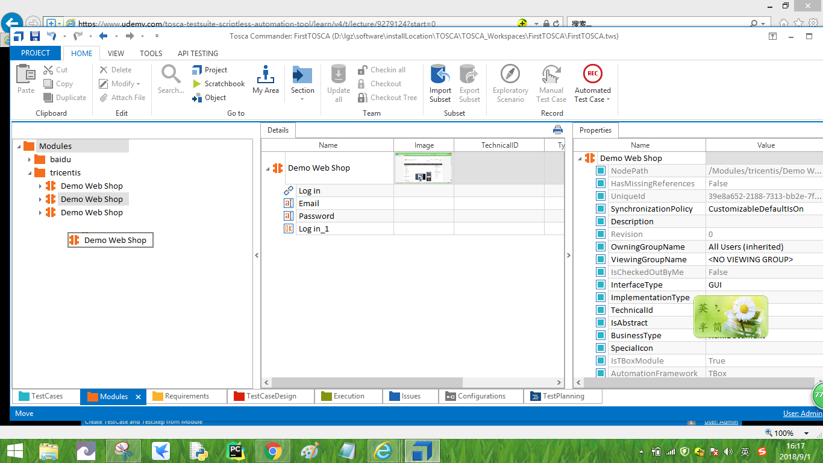Image resolution: width=823 pixels, height=463 pixels.
Task: Click Properties pane horizontal scrollbar
Action: (698, 383)
